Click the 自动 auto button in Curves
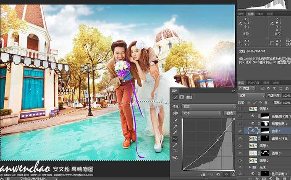291x180 pixels. coord(230,113)
